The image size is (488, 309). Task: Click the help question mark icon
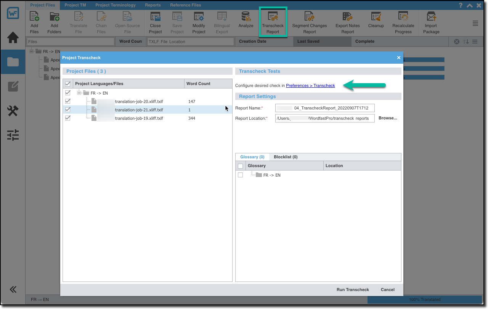coord(461,5)
